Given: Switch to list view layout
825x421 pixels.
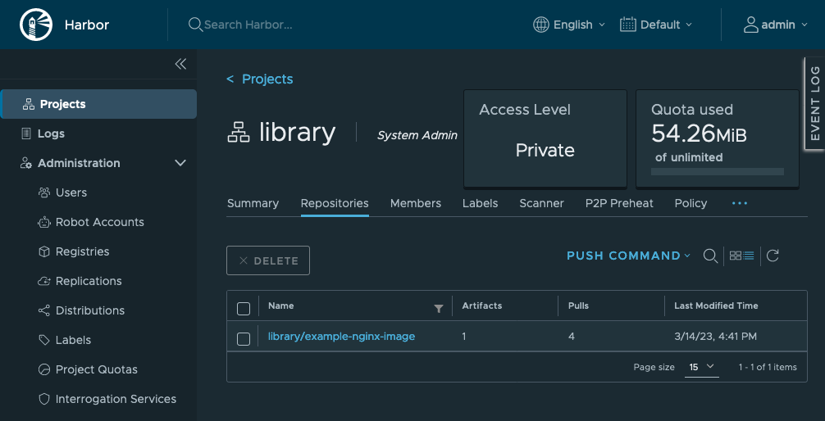Looking at the screenshot, I should pos(749,256).
